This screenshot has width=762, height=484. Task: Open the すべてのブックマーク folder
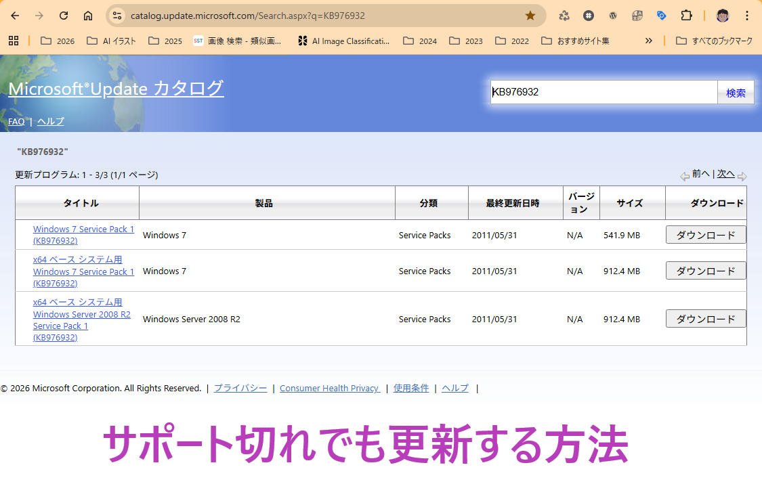[x=715, y=41]
